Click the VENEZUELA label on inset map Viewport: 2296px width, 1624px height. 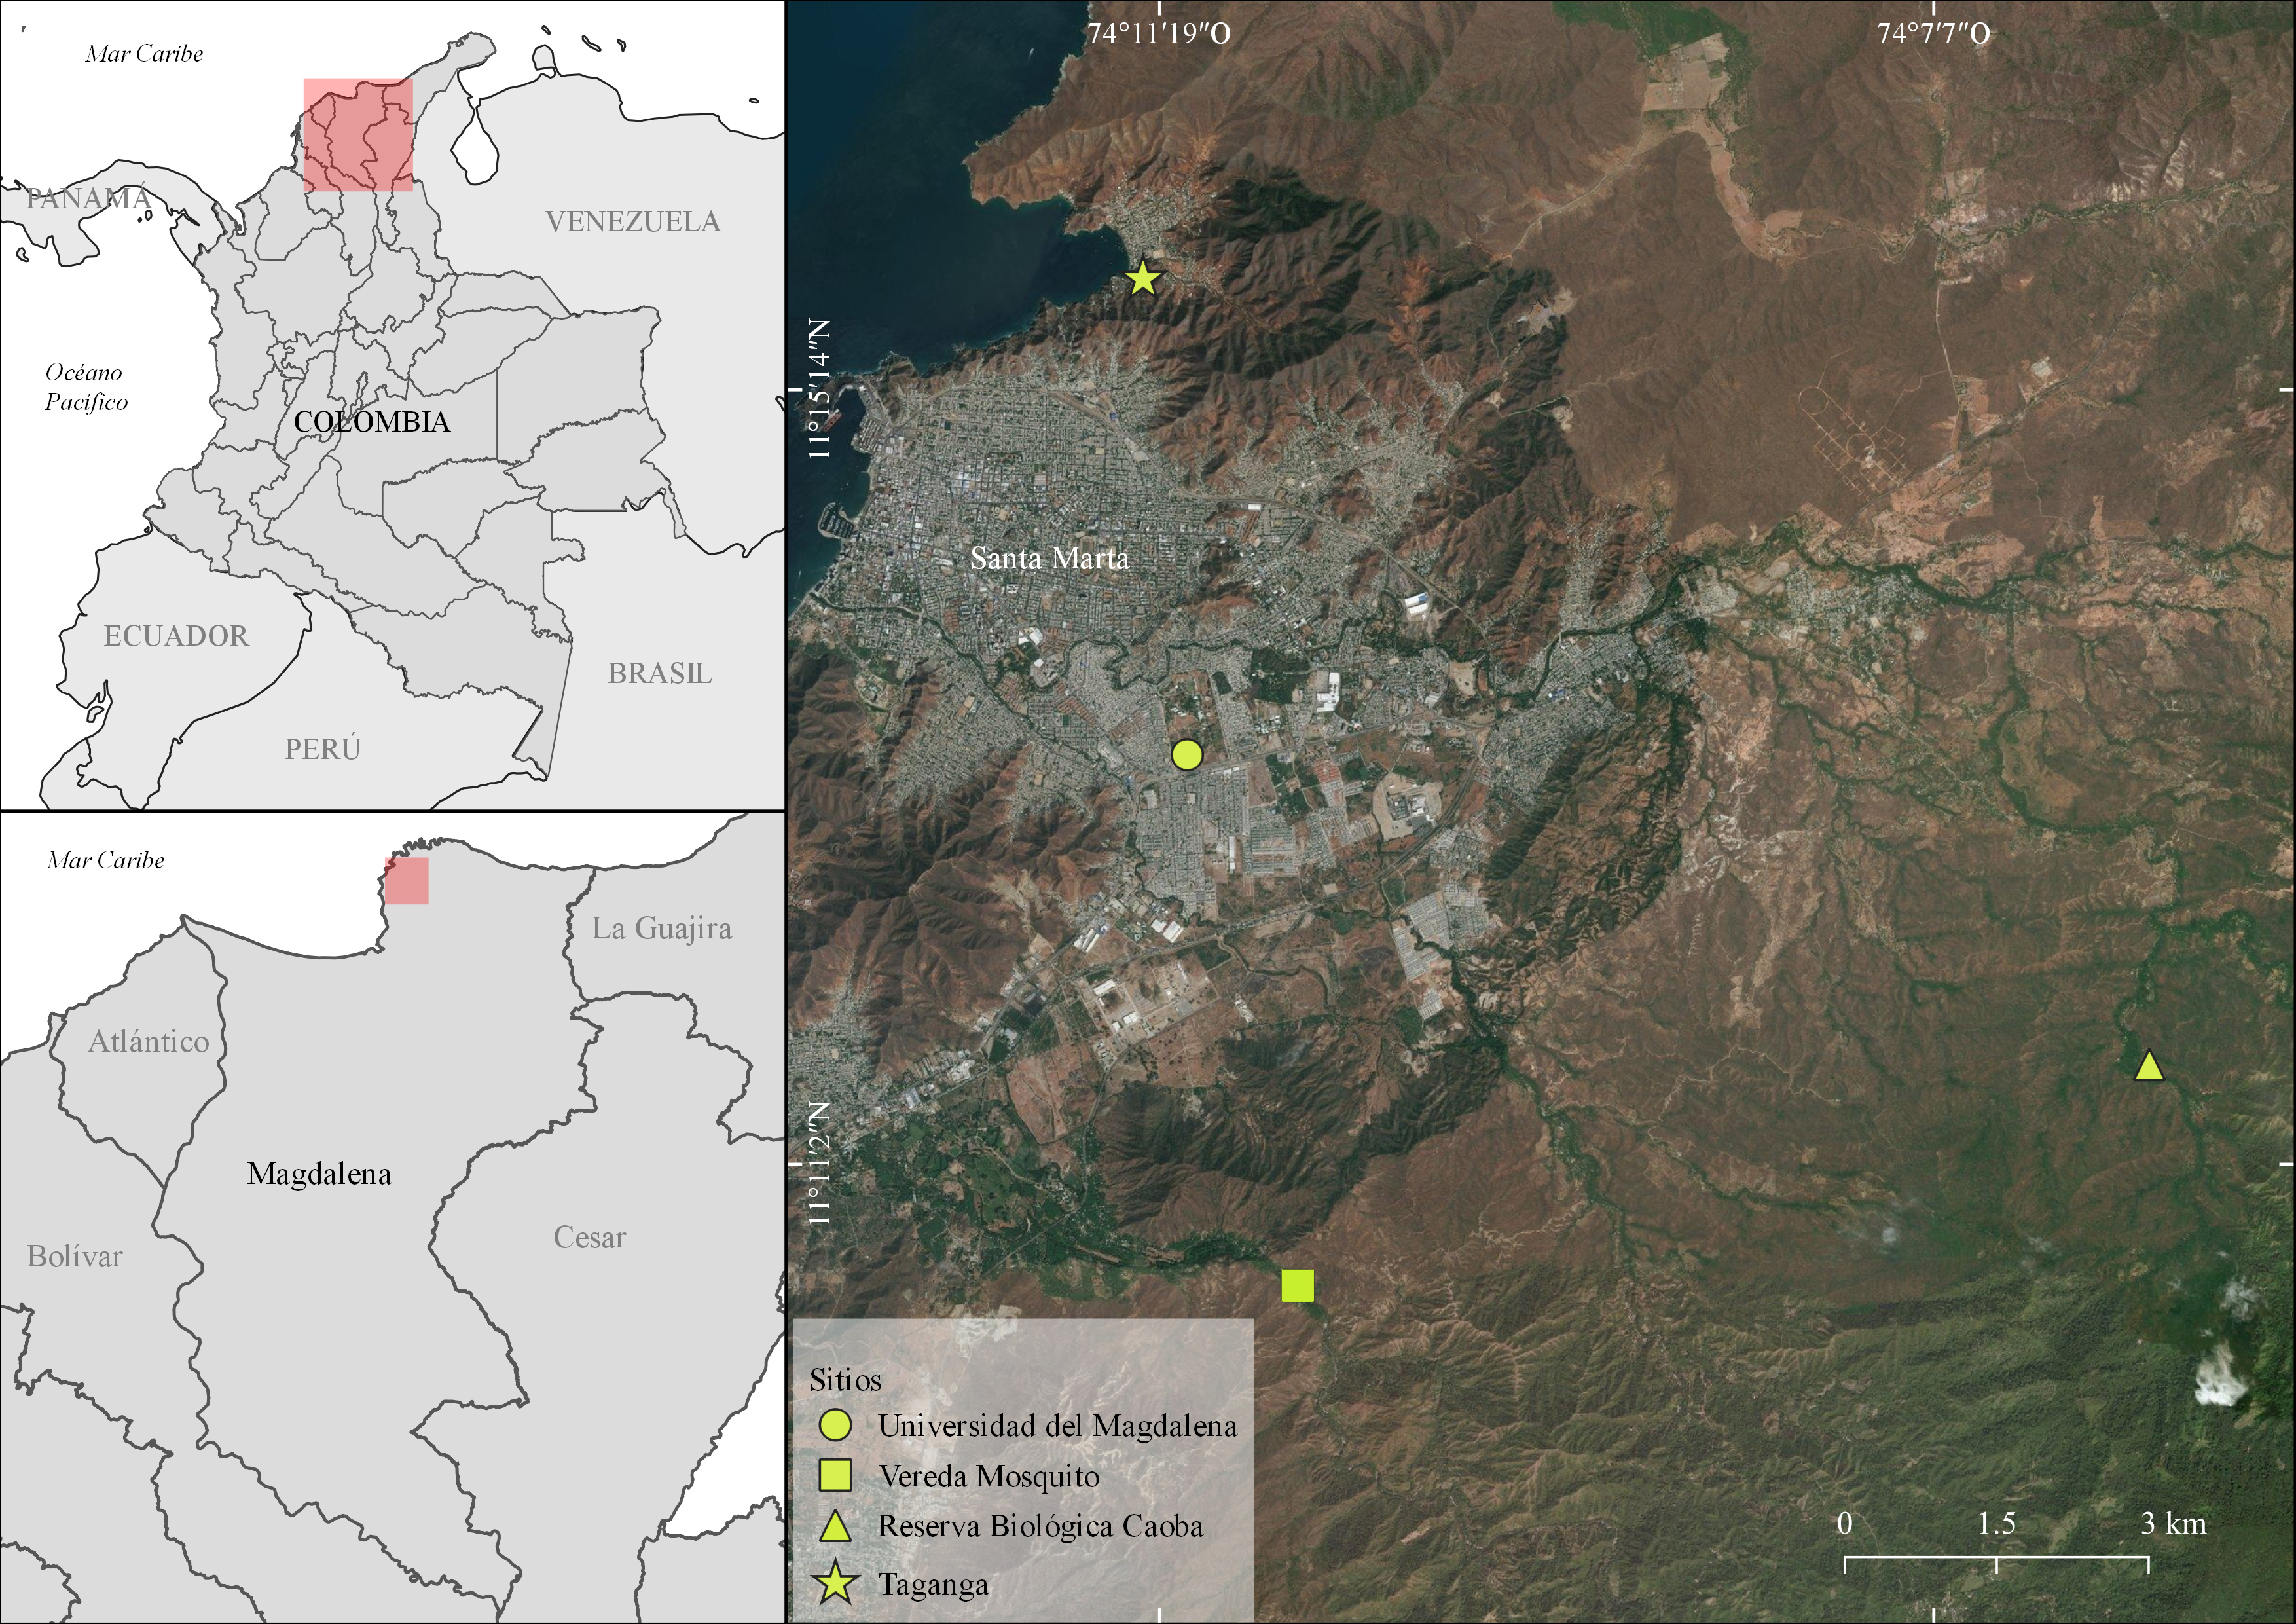pos(632,221)
